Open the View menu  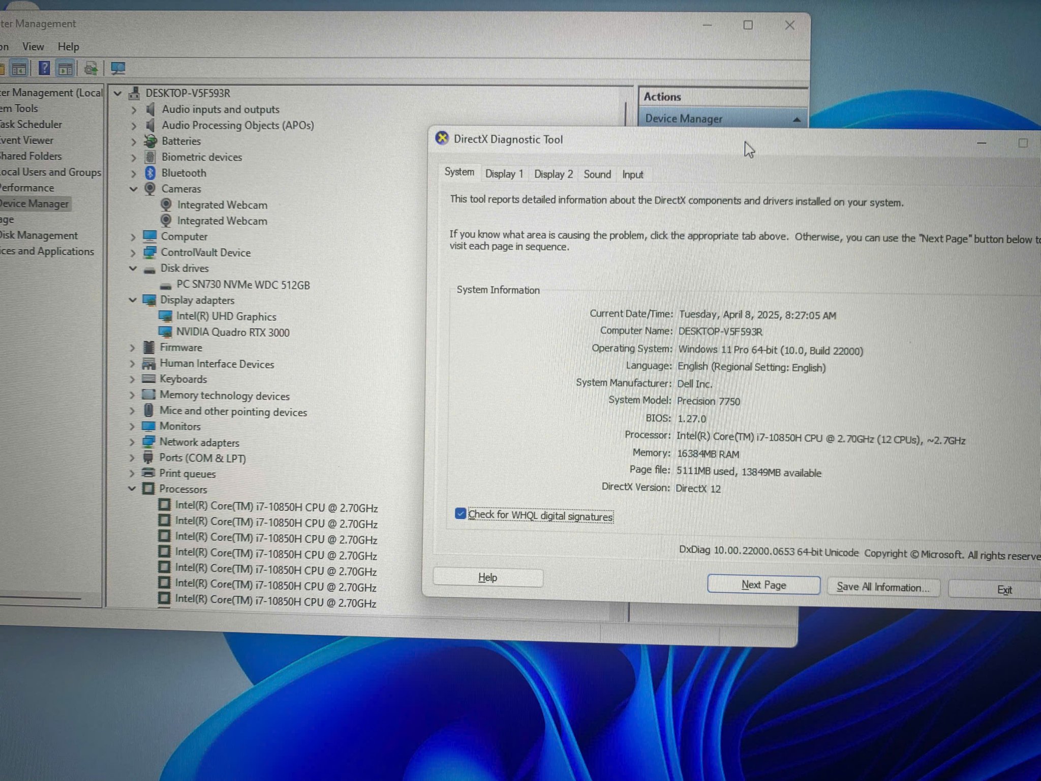33,47
